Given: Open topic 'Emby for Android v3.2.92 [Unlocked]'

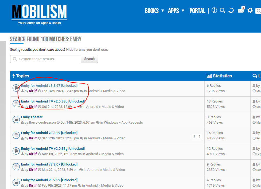Looking at the screenshot, I should point(49,180).
